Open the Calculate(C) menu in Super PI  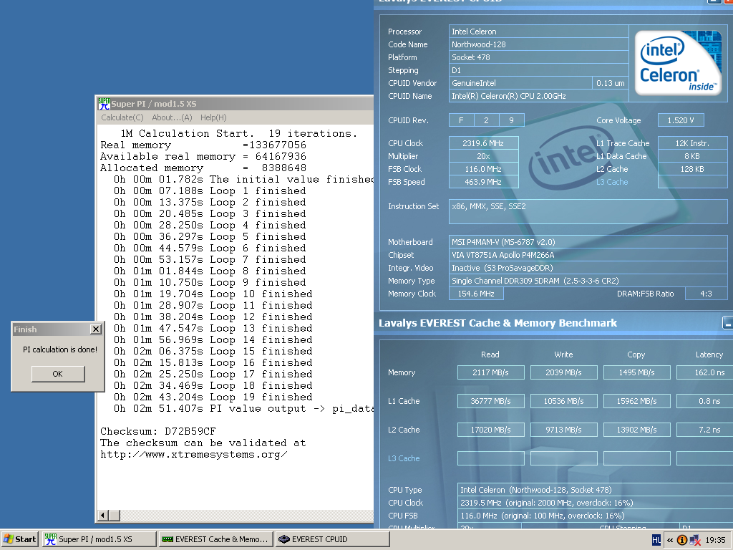(x=122, y=117)
